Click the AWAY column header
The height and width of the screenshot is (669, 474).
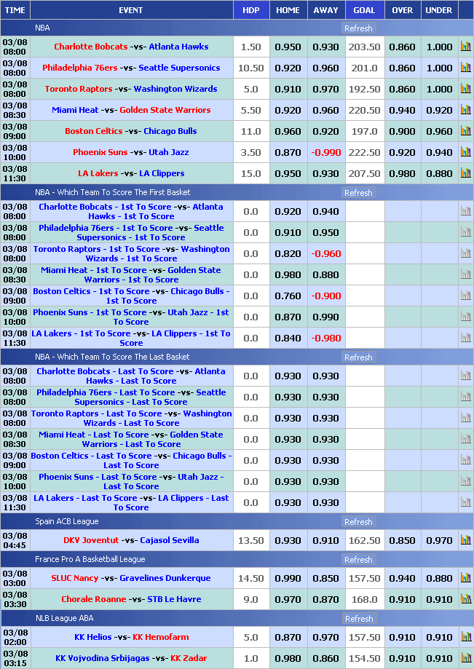(326, 10)
